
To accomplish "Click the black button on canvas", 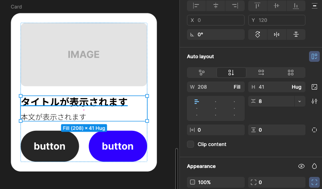I will coord(50,146).
